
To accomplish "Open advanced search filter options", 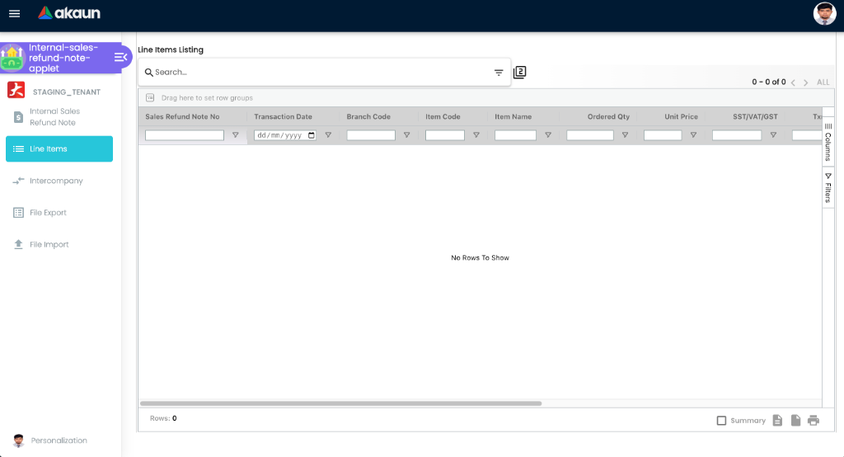I will point(499,73).
